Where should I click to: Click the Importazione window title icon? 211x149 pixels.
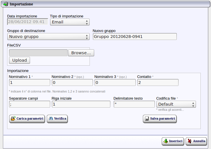5,4
